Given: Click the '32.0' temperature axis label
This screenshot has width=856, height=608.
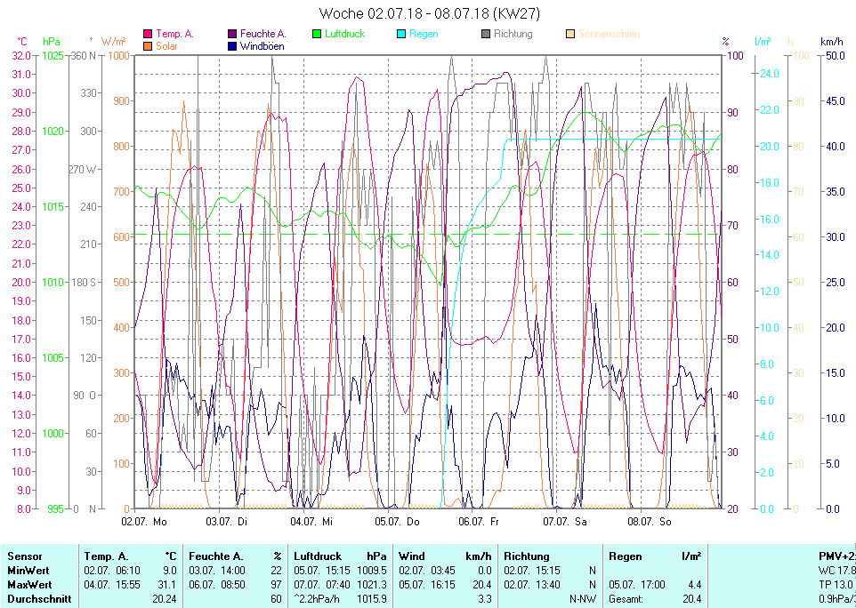Looking at the screenshot, I should [21, 55].
